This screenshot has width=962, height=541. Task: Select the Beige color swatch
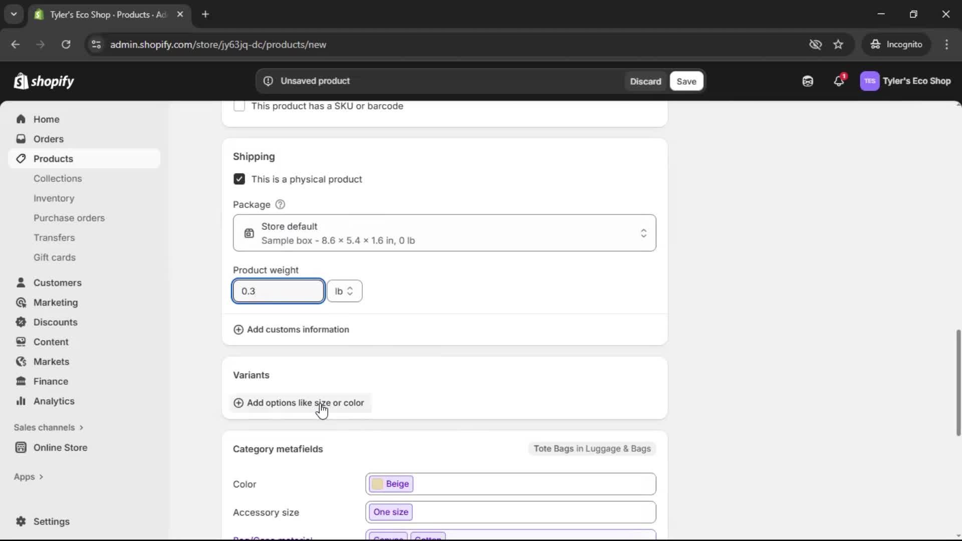click(391, 483)
